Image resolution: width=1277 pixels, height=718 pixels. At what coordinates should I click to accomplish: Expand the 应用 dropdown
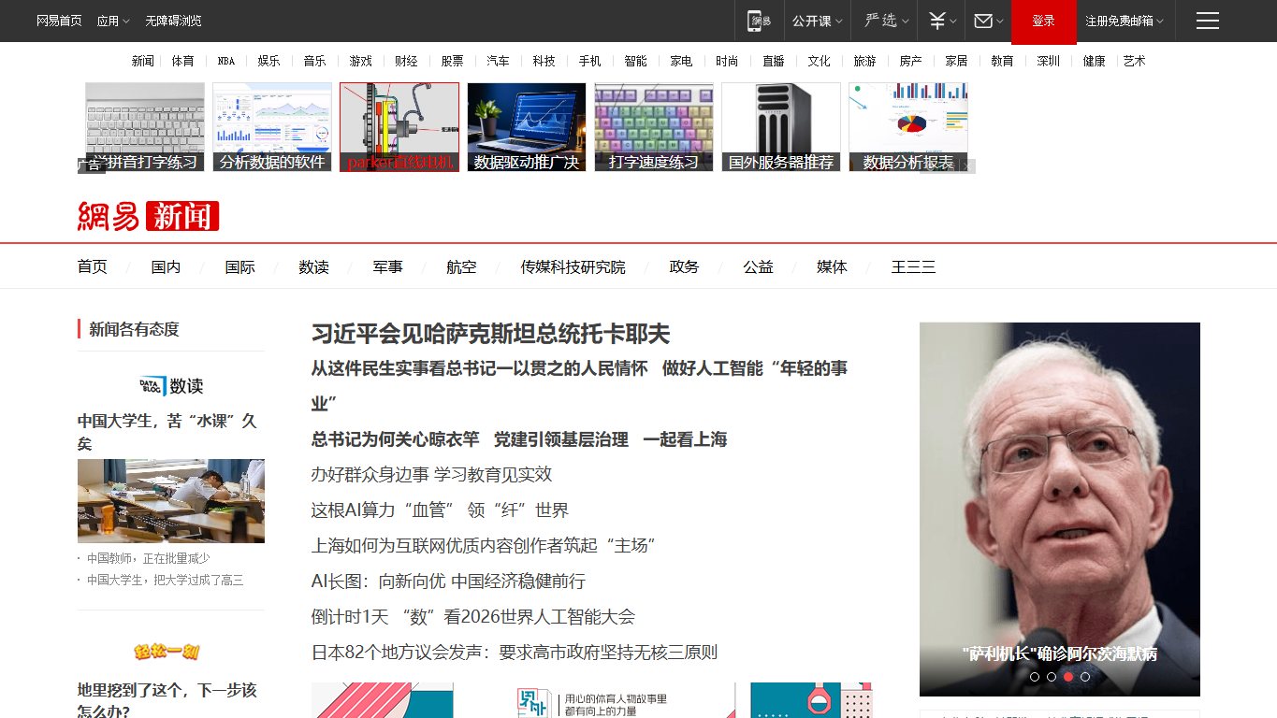click(x=112, y=21)
